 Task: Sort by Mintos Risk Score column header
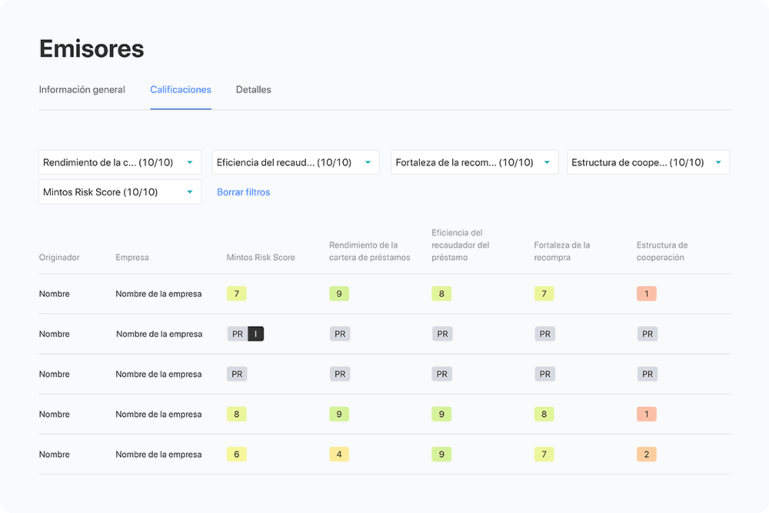(x=261, y=257)
